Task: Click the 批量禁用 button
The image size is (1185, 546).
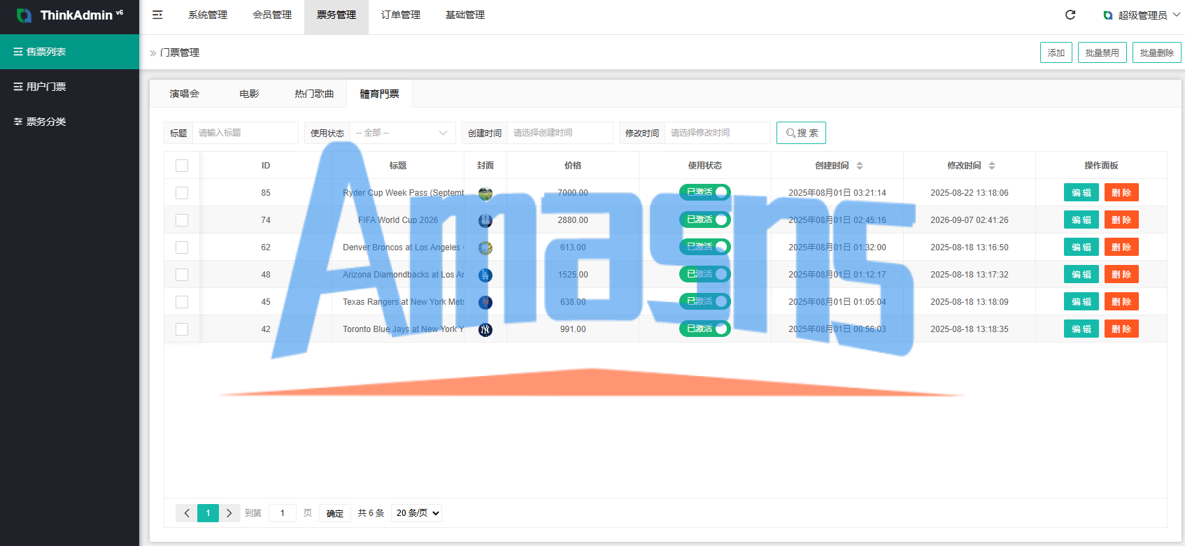Action: (x=1102, y=52)
